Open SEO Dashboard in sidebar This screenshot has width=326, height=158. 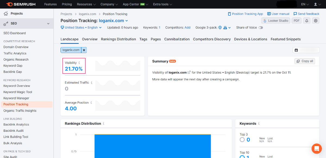[x=15, y=33]
